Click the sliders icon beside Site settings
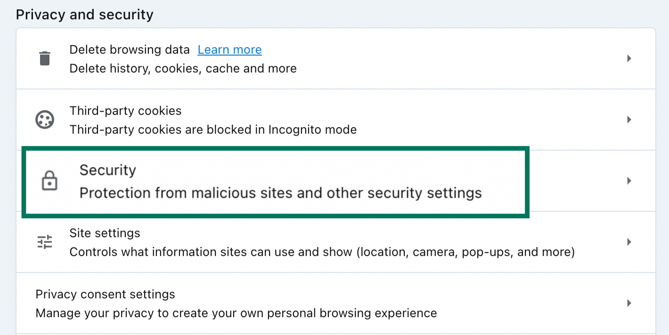This screenshot has width=669, height=335. (44, 242)
